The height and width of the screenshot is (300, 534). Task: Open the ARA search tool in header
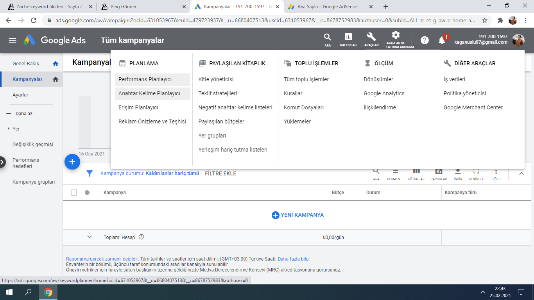pos(328,40)
